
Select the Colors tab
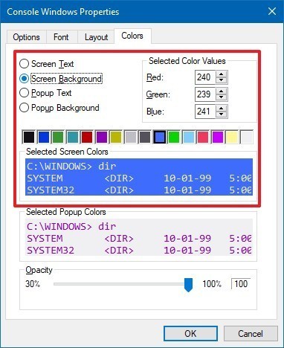(132, 36)
